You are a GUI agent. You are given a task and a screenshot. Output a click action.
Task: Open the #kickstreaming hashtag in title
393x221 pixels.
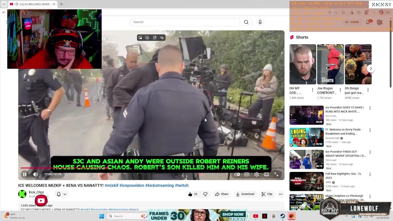tap(159, 185)
